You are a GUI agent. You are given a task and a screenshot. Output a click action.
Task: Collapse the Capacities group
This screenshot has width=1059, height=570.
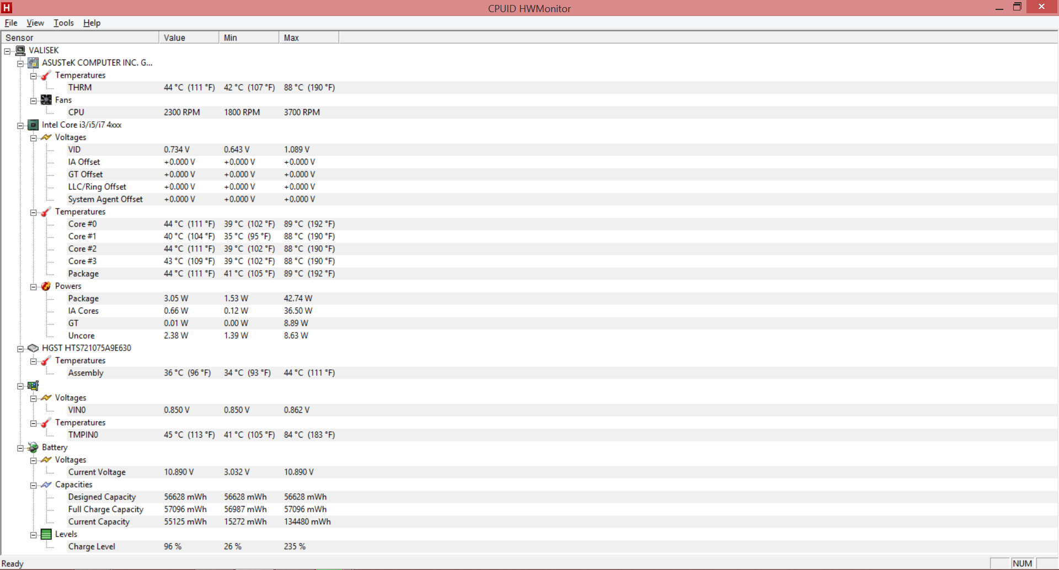coord(34,485)
